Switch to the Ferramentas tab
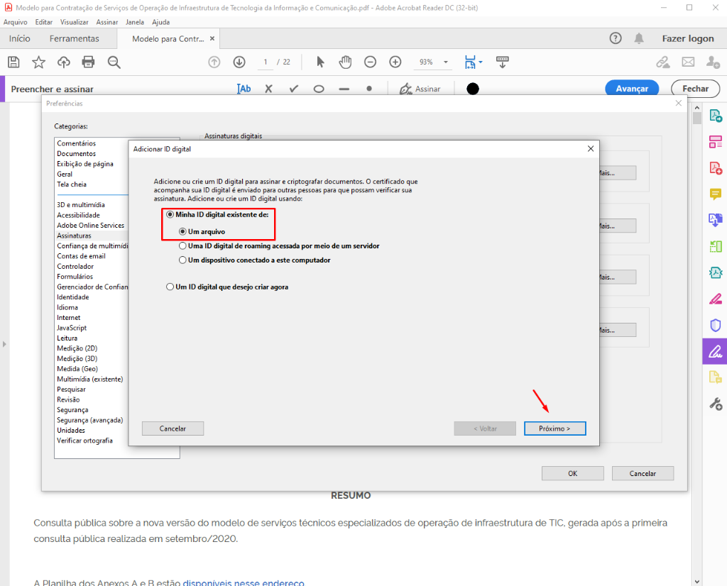727x586 pixels. point(75,38)
